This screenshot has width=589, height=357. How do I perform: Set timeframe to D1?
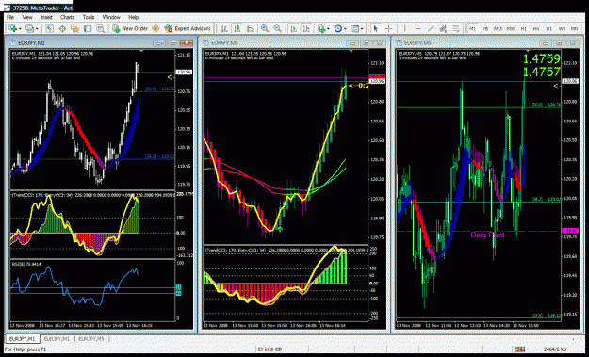coord(548,28)
